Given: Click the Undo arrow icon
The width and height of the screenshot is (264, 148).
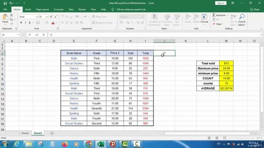Looking at the screenshot, I should click(x=11, y=3).
